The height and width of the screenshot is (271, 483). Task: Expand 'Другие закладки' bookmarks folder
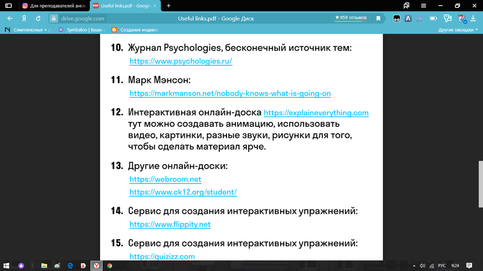tap(457, 29)
